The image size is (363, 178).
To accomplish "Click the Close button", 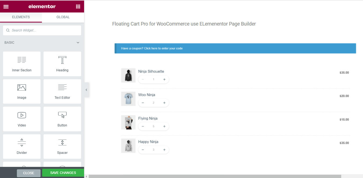I will click(x=29, y=173).
